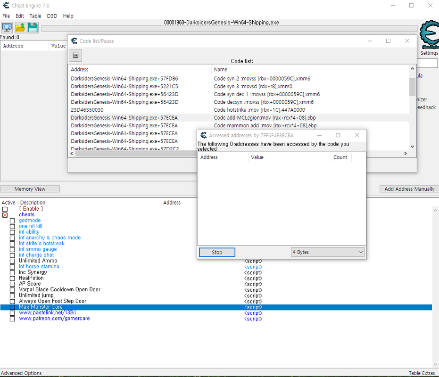This screenshot has width=439, height=377.
Task: Click <script> value of Max Monster Core
Action: click(x=253, y=307)
